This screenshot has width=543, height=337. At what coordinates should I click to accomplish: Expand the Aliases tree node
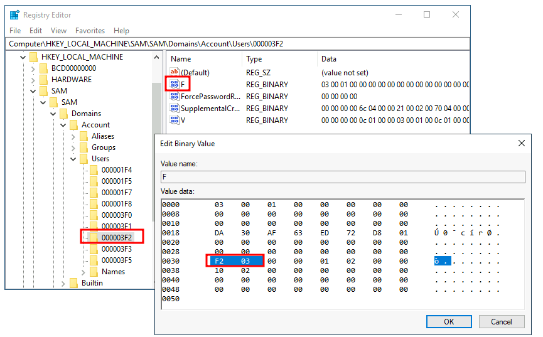click(x=73, y=136)
